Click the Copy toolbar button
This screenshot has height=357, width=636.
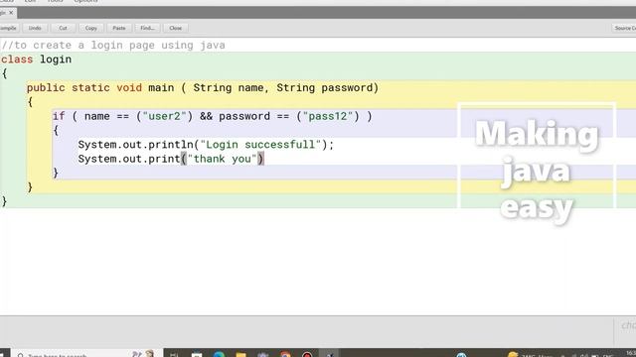(90, 28)
